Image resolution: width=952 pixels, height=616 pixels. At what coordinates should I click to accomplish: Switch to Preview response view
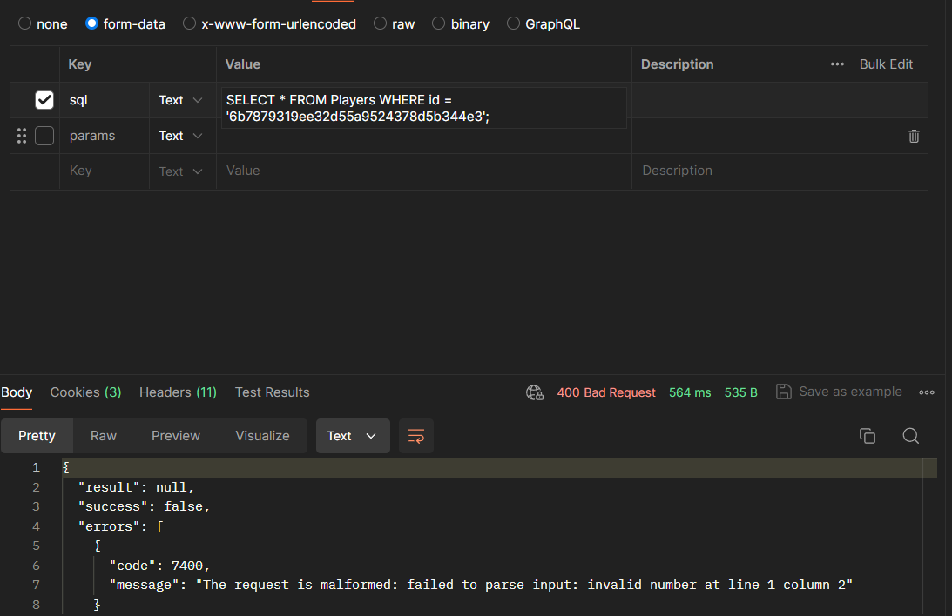point(175,436)
